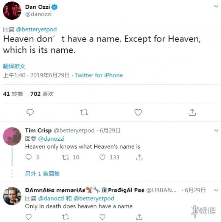Retweet Tim Crisp's reply
Viewport: 221px width, 222px height.
(x=65, y=157)
